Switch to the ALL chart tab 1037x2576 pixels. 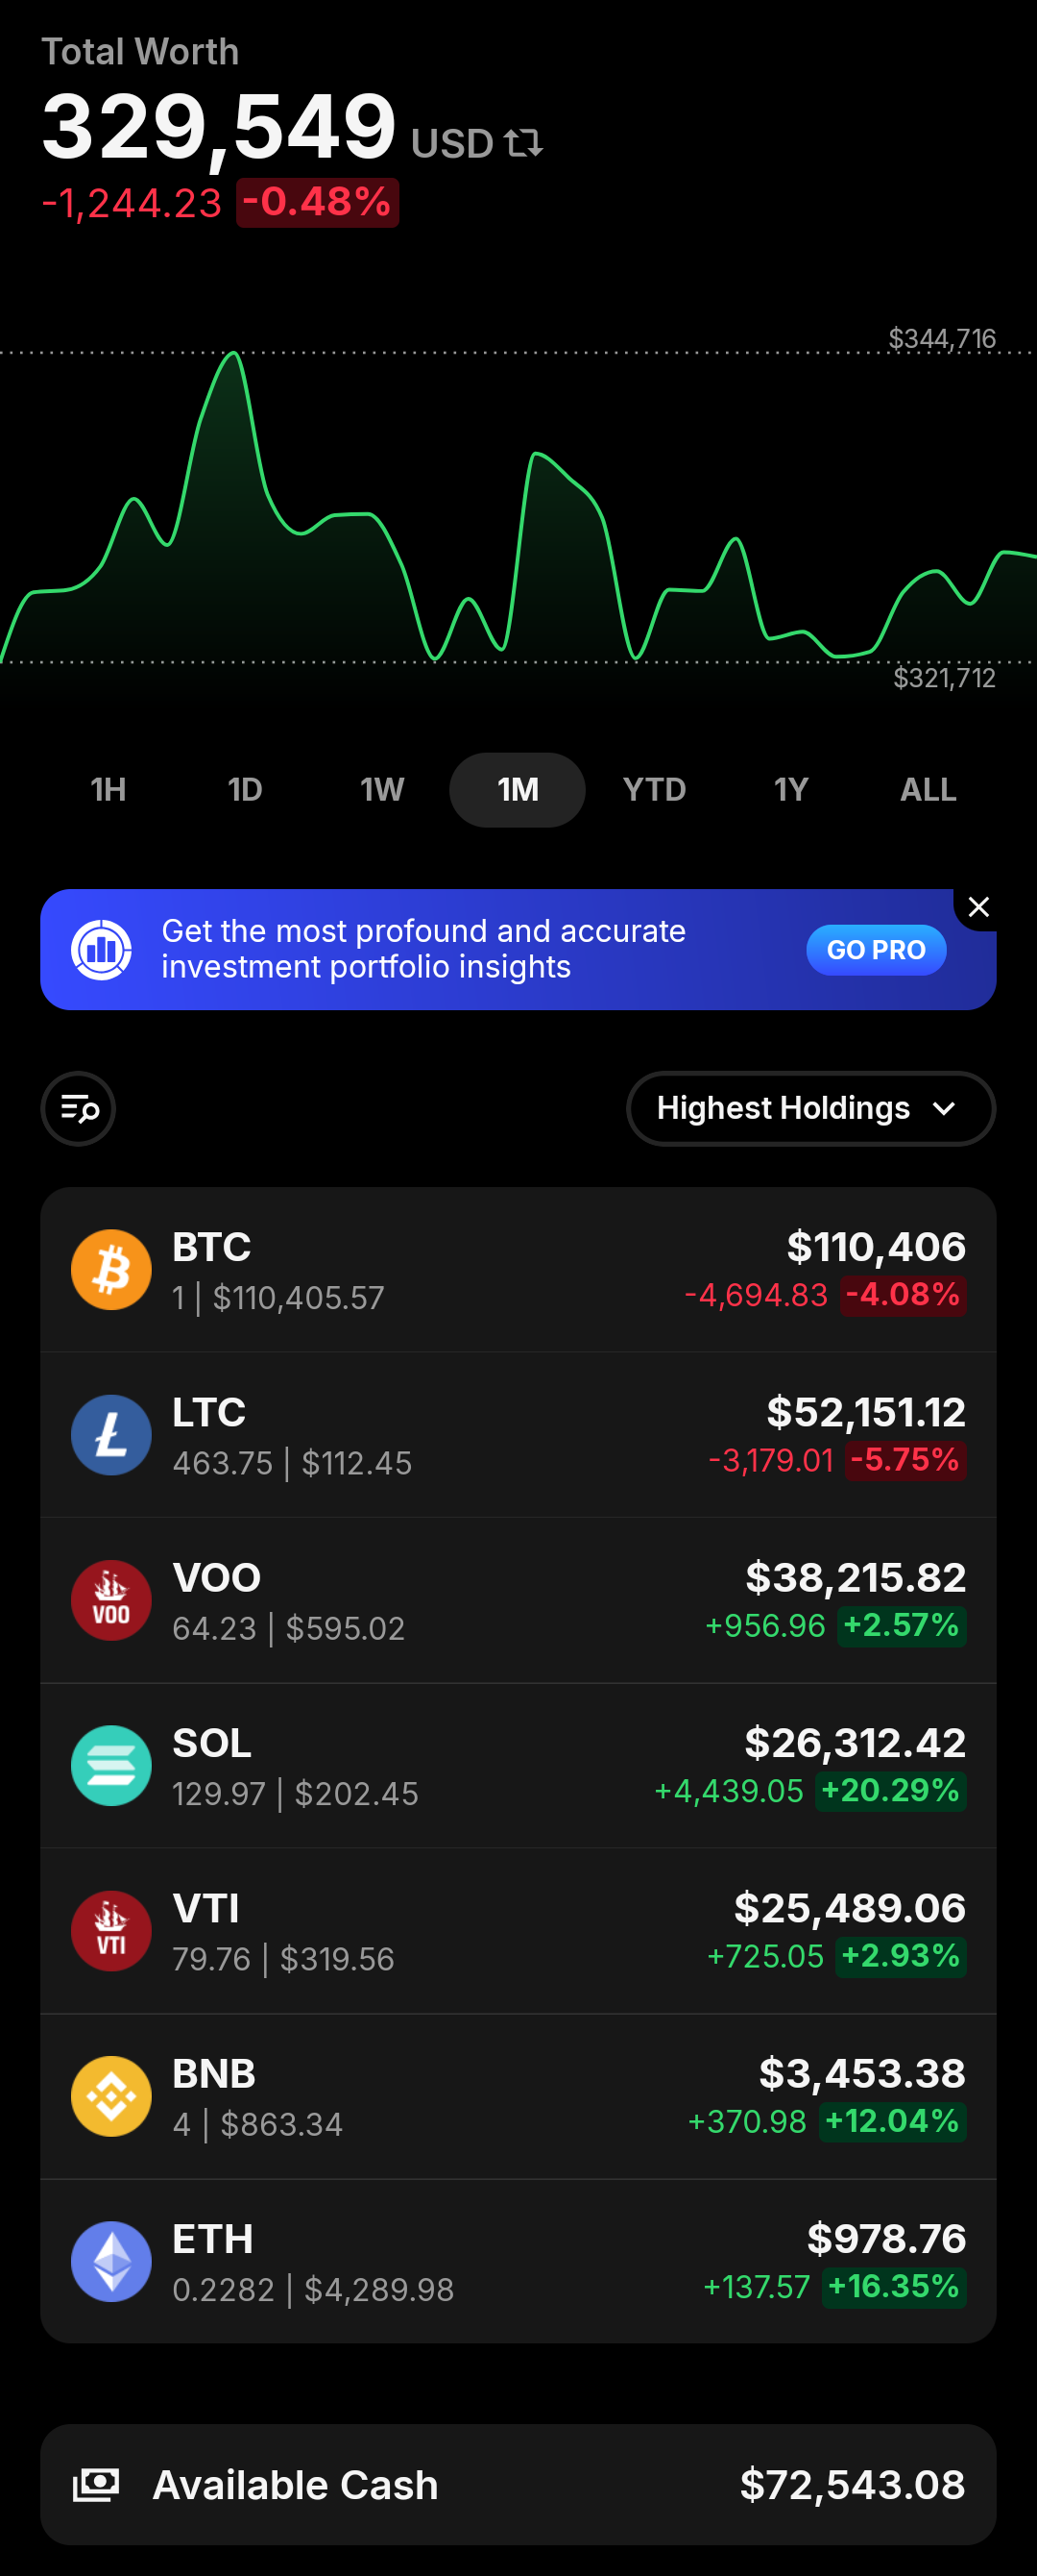click(928, 789)
